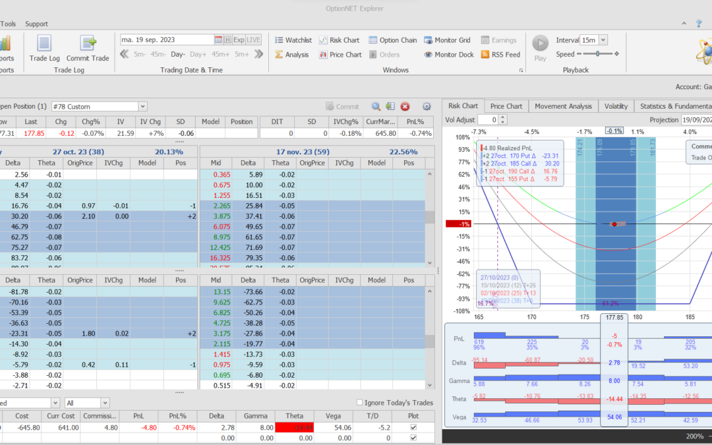
Task: Expand the #78 Custom position dropdown
Action: pos(142,106)
